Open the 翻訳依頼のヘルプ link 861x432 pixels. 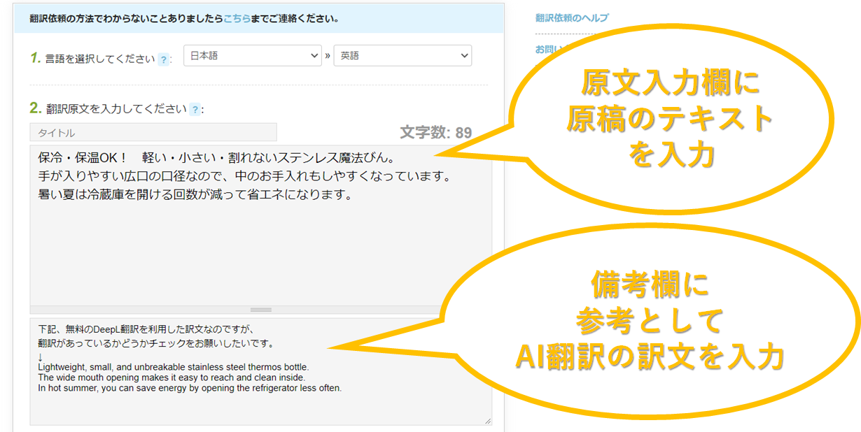click(x=572, y=18)
